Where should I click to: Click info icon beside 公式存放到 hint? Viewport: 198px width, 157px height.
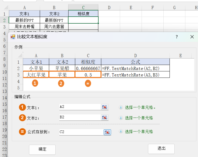click(121, 132)
